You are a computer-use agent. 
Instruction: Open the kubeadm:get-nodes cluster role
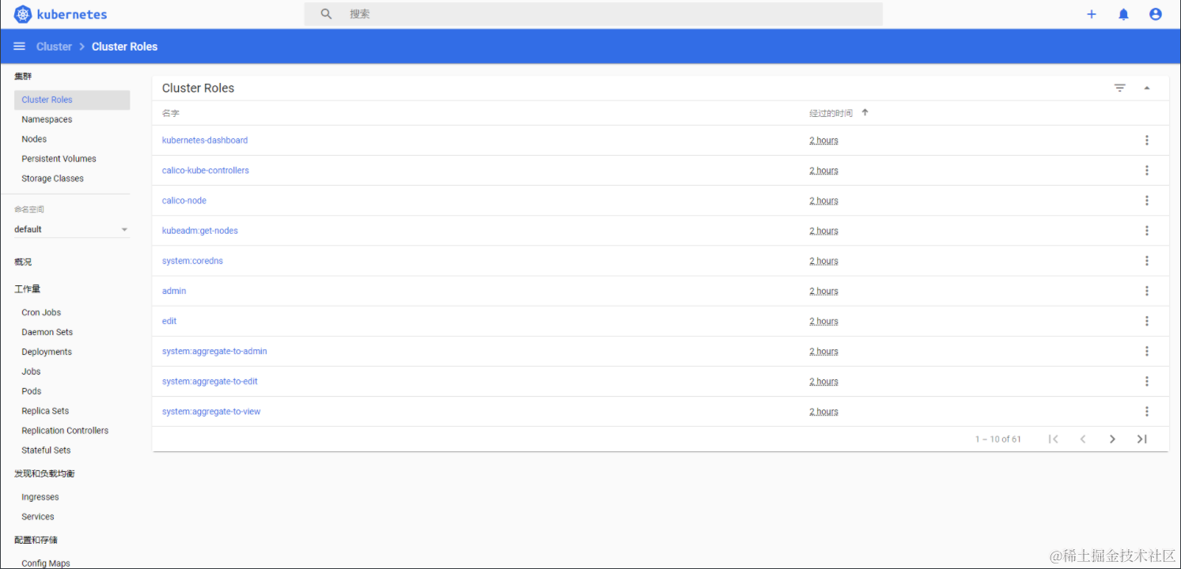(200, 231)
